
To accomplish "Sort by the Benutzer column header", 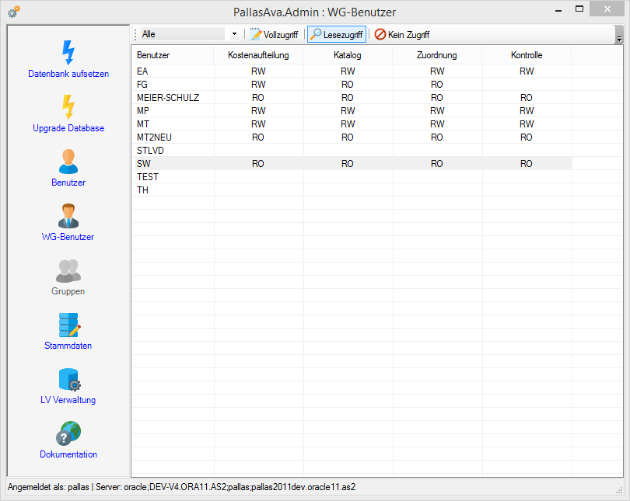I will tap(173, 55).
